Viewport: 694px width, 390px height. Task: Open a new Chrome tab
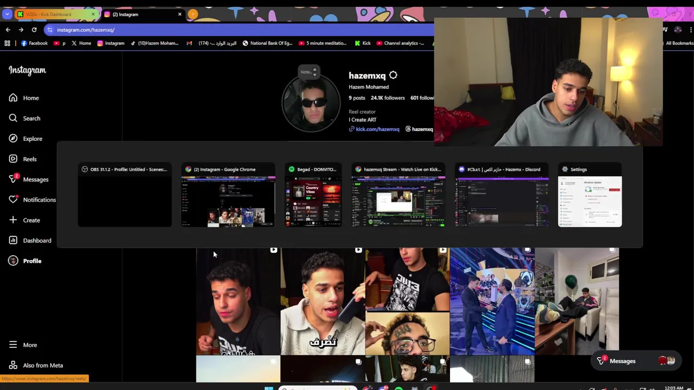[192, 14]
